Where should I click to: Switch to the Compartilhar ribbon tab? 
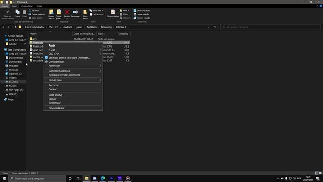coord(27,6)
